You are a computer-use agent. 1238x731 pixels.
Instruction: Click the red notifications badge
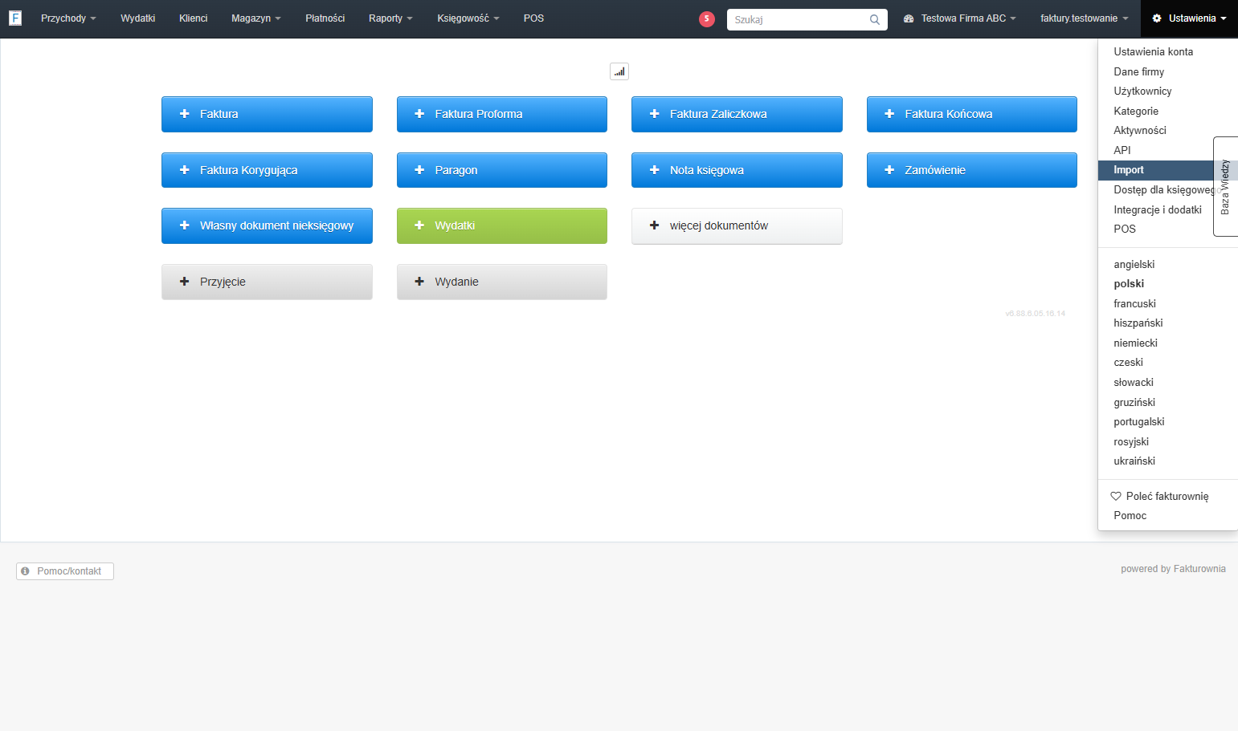(x=707, y=19)
